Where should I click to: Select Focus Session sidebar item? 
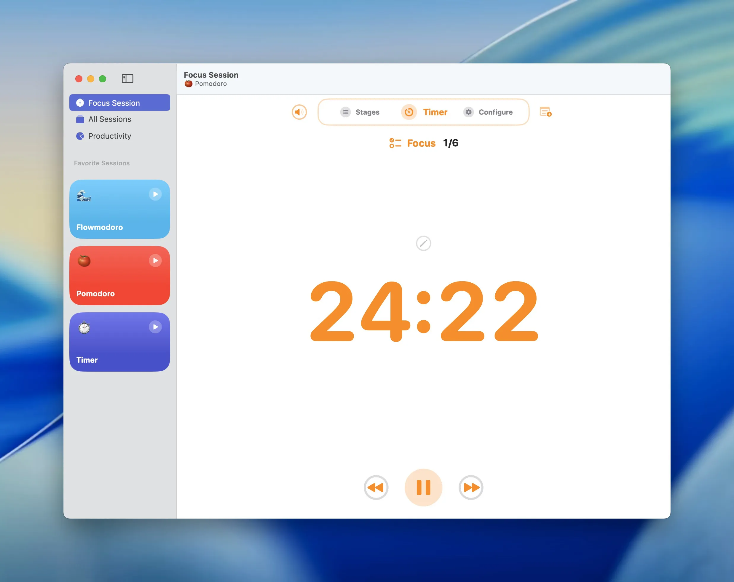pyautogui.click(x=114, y=103)
